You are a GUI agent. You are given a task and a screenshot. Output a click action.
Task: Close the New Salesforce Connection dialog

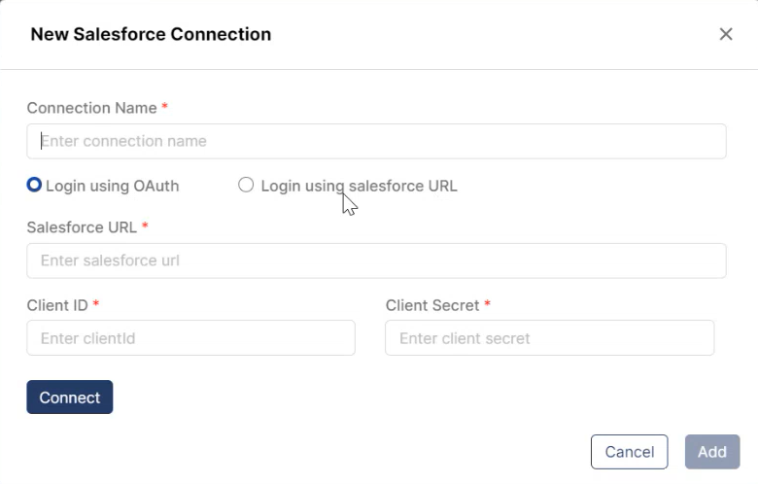pyautogui.click(x=726, y=34)
